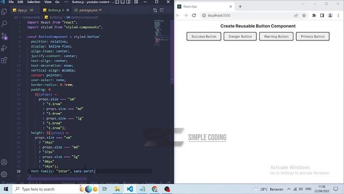Open the View menu
The height and width of the screenshot is (194, 344).
(48, 2)
